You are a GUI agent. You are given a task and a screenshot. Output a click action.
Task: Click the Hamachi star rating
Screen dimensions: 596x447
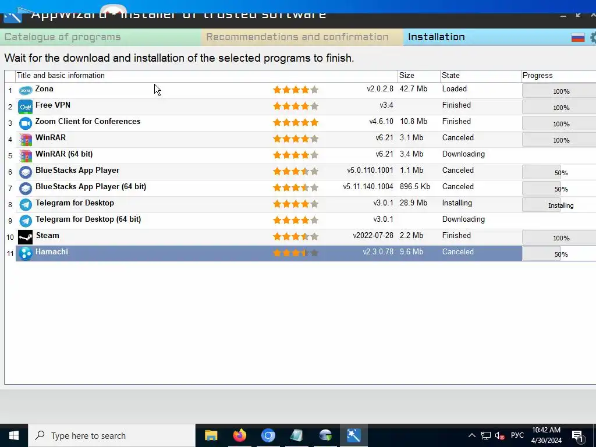click(x=295, y=253)
